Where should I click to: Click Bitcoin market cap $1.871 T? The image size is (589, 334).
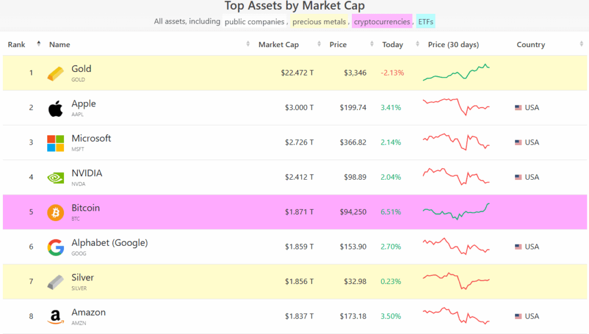299,212
